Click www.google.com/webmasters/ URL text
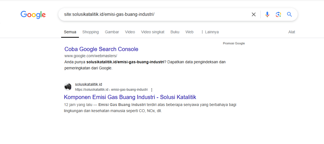324x144 pixels. pyautogui.click(x=91, y=56)
